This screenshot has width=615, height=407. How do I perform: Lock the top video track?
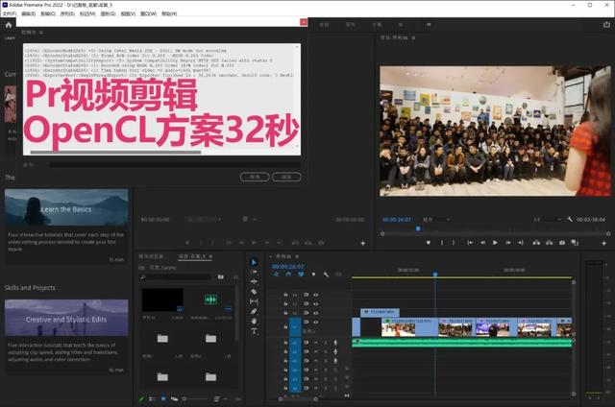[285, 295]
